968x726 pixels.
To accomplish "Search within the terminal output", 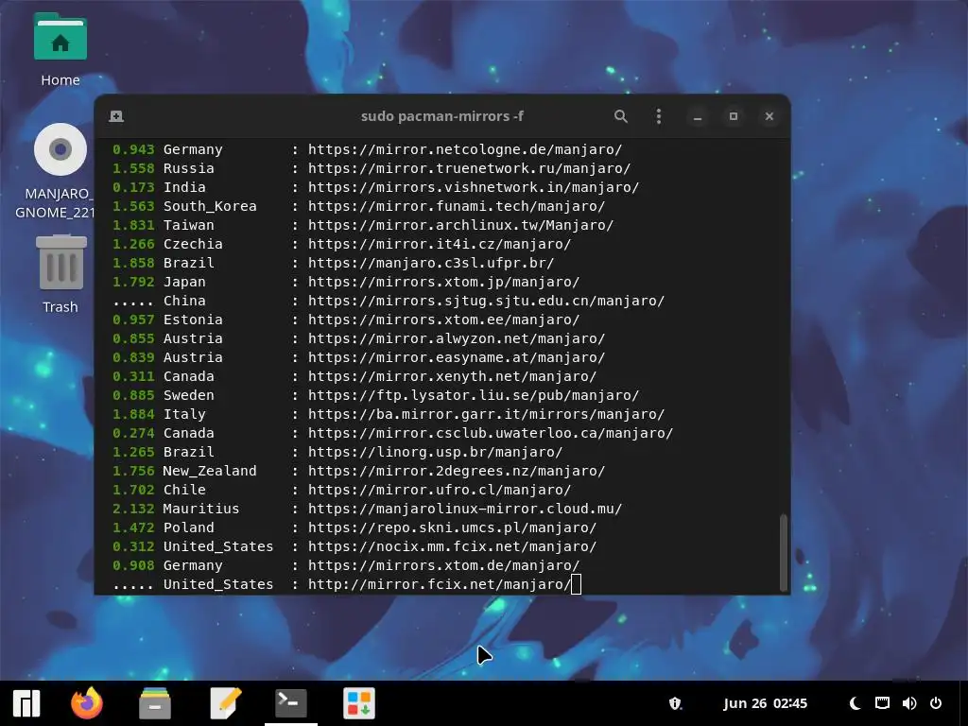I will pyautogui.click(x=620, y=116).
